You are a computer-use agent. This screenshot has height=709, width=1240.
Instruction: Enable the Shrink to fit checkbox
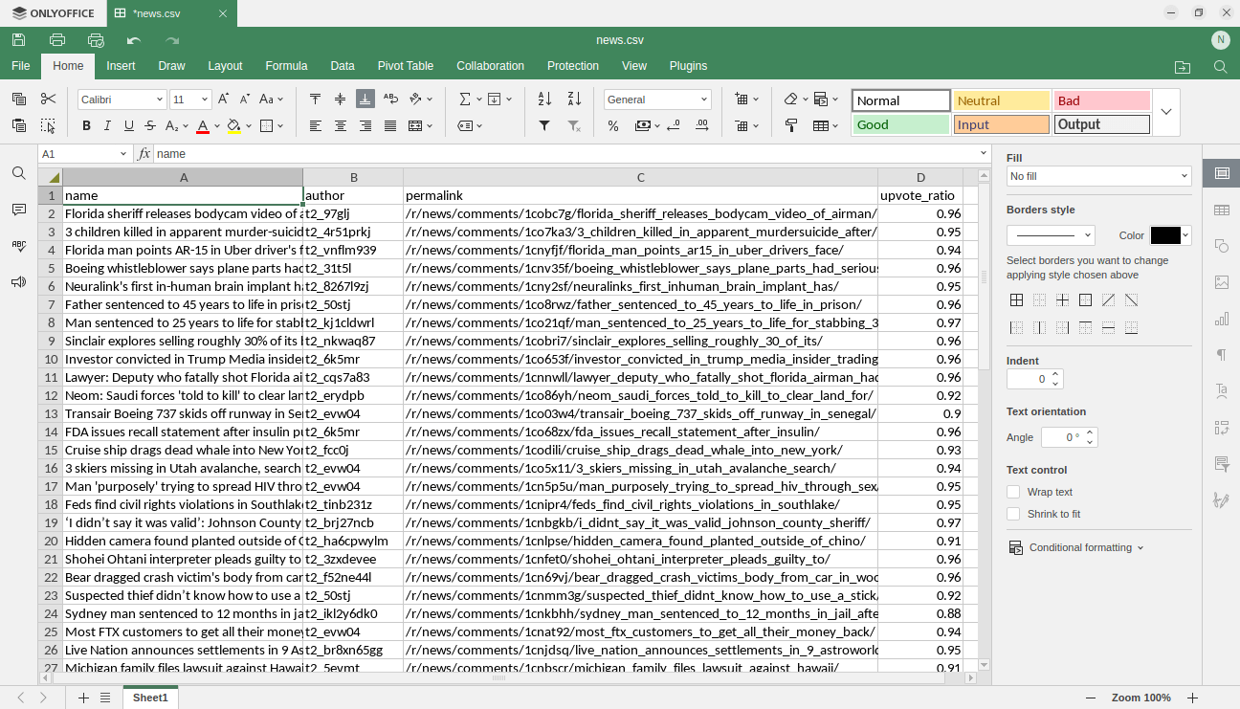point(1013,514)
